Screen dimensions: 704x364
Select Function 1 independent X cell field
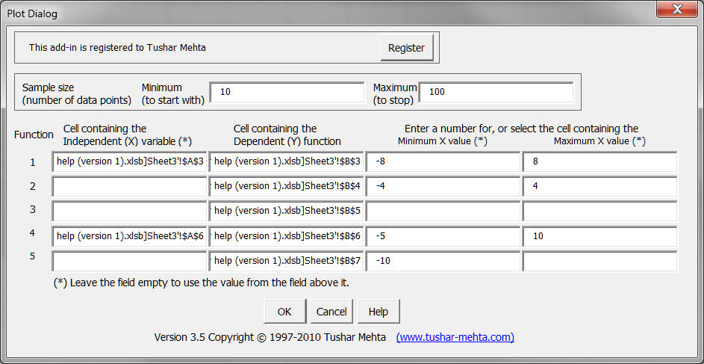point(129,162)
